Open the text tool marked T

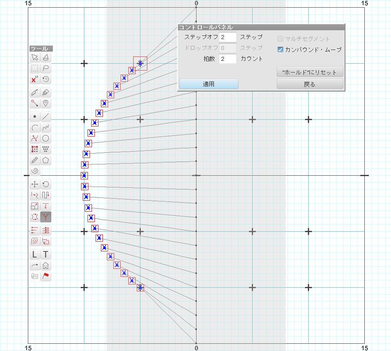click(46, 254)
